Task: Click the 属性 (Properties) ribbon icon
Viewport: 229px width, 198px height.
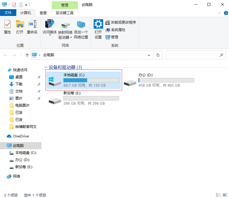Action: [7, 27]
